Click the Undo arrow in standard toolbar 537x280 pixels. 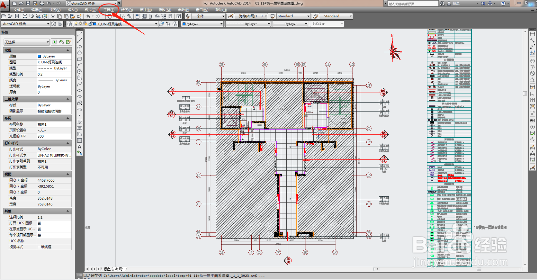88,16
